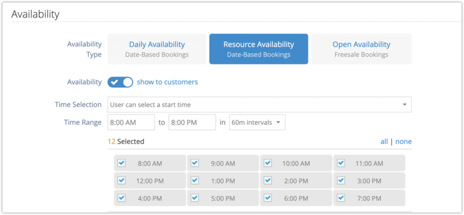
Task: Uncheck the 12:00 PM checkbox
Action: point(121,180)
